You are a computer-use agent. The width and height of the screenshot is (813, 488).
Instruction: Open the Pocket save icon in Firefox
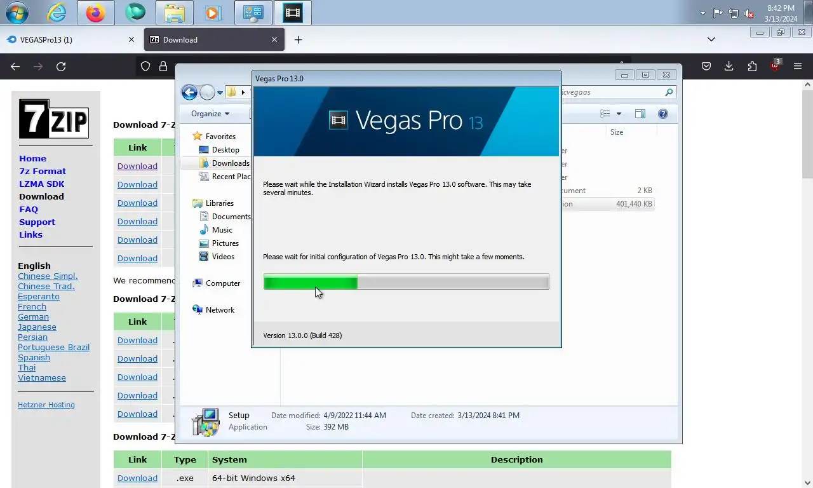click(x=706, y=66)
